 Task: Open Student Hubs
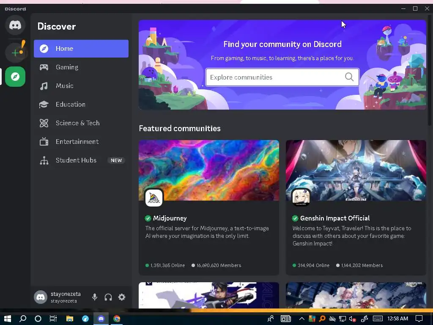pyautogui.click(x=81, y=160)
